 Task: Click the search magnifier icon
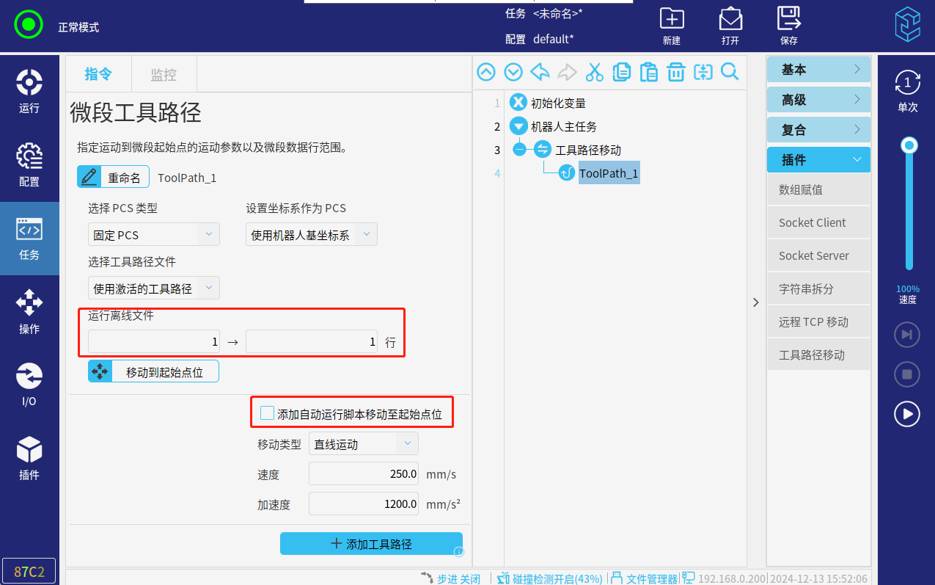(730, 72)
